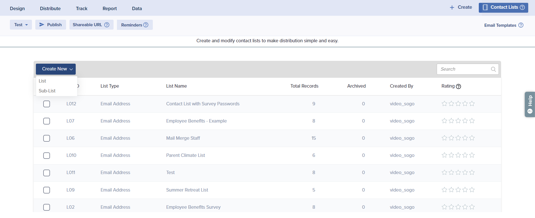Choose Sub-List from the Create New menu
The height and width of the screenshot is (218, 535).
[x=47, y=91]
